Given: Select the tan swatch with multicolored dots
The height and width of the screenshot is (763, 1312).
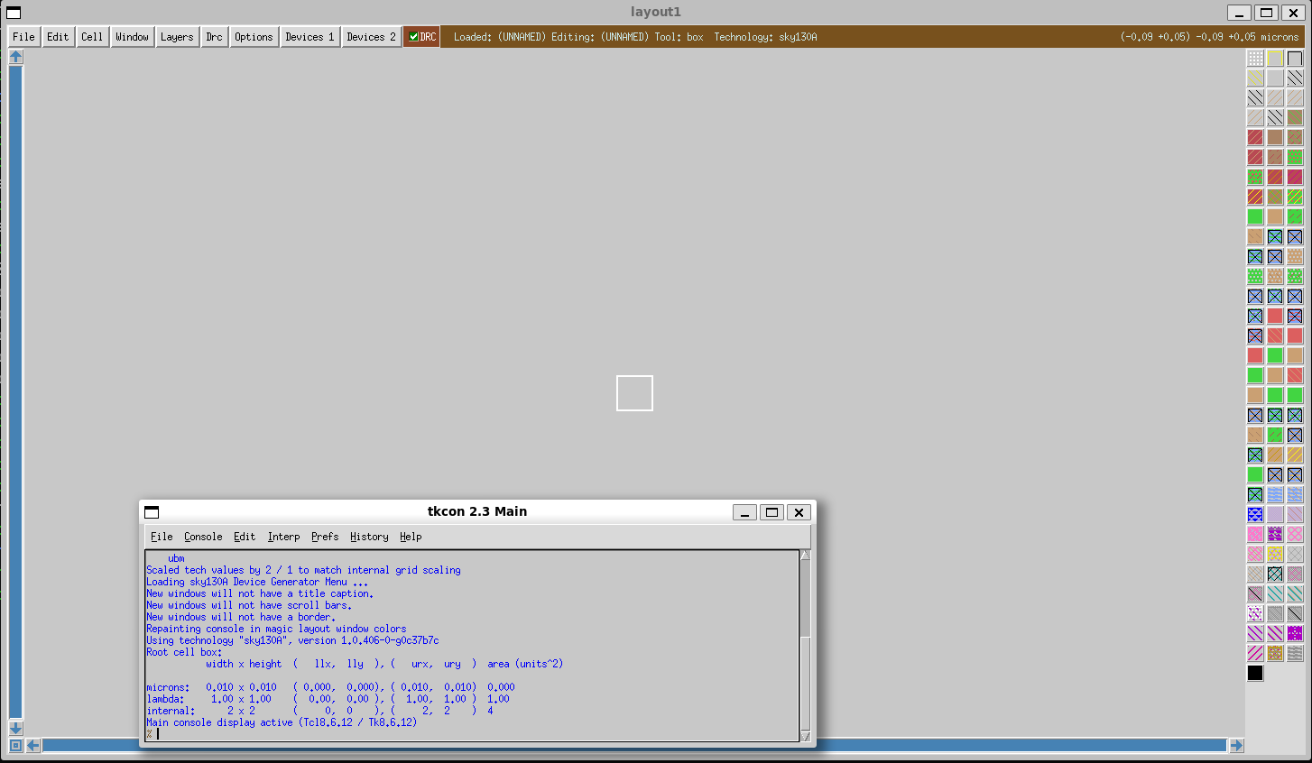Looking at the screenshot, I should pyautogui.click(x=1275, y=653).
